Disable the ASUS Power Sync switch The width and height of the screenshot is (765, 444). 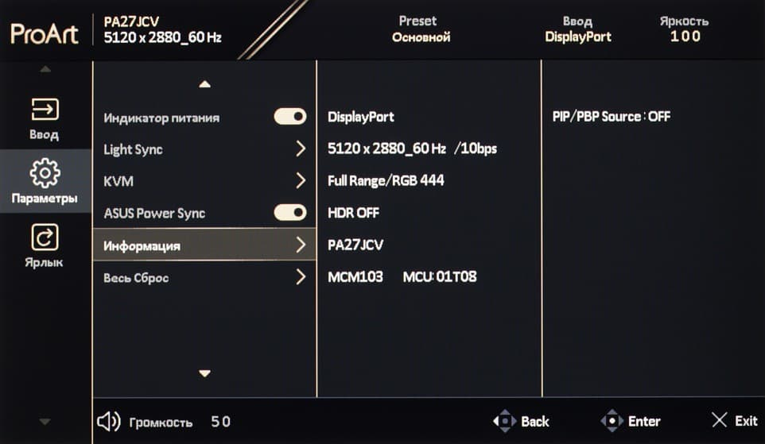[290, 213]
